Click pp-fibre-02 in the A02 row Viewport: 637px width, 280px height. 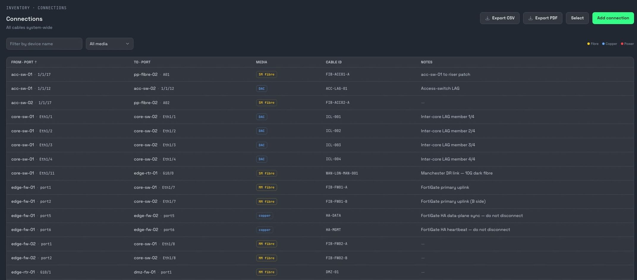pos(146,103)
